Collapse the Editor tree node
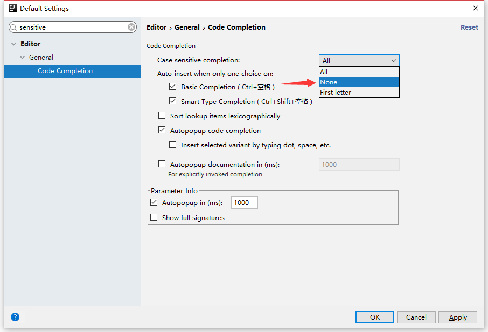The image size is (488, 332). pyautogui.click(x=13, y=44)
